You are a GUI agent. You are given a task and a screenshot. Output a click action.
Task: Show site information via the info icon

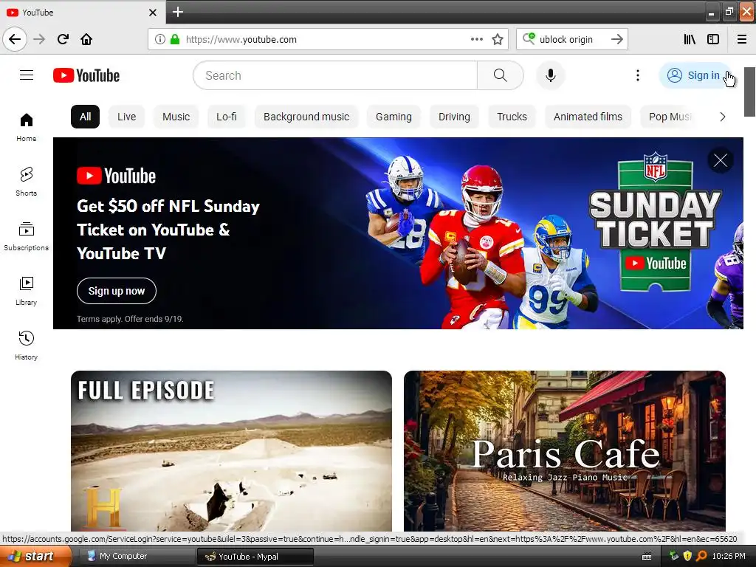pyautogui.click(x=160, y=39)
